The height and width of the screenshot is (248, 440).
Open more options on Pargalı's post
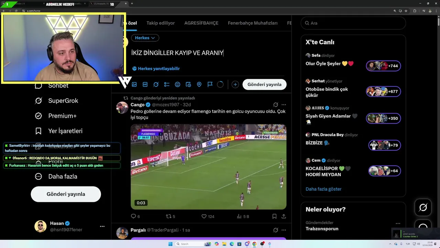(284, 230)
